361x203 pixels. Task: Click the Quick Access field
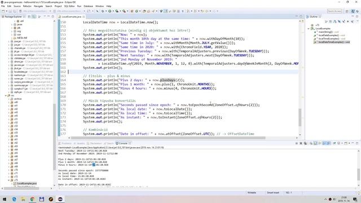tap(334, 11)
